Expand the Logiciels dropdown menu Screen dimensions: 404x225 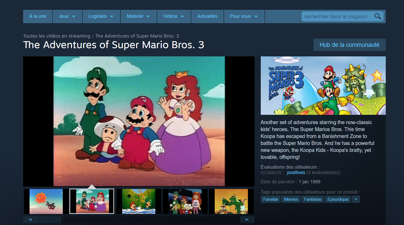point(101,16)
